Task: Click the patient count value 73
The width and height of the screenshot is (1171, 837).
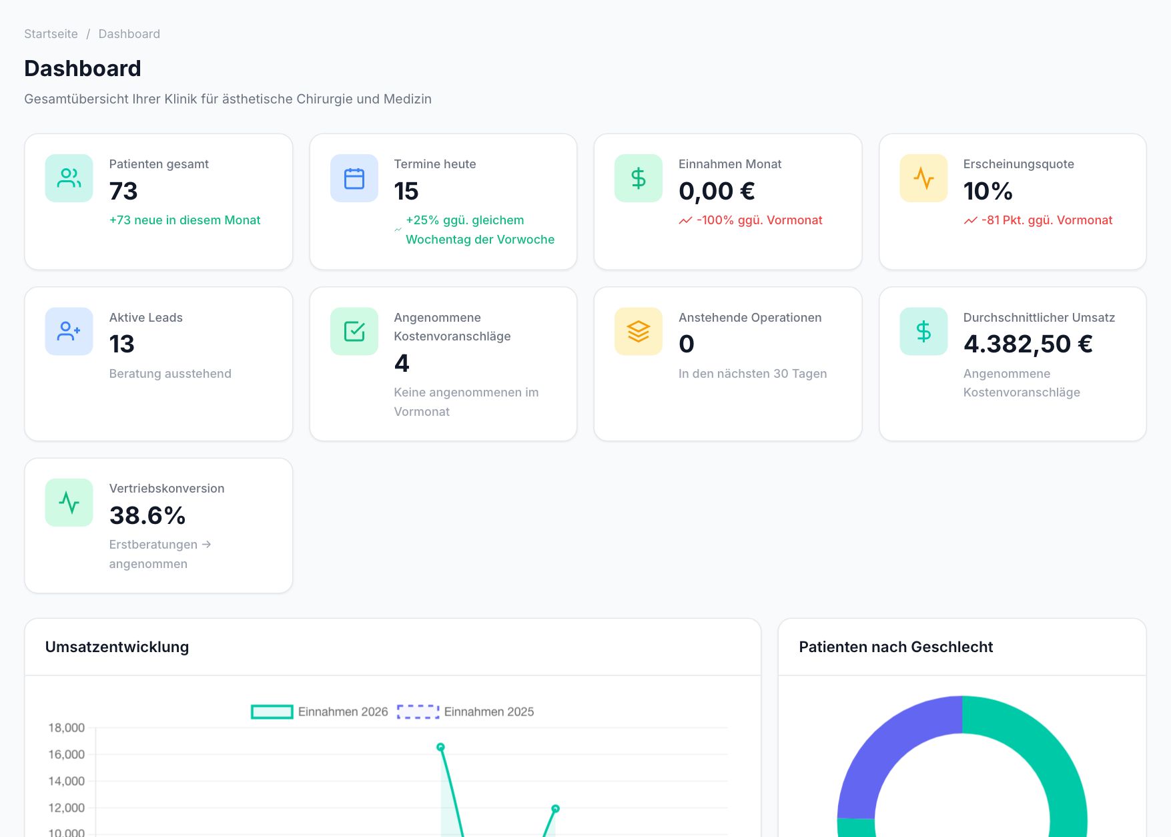Action: [123, 192]
